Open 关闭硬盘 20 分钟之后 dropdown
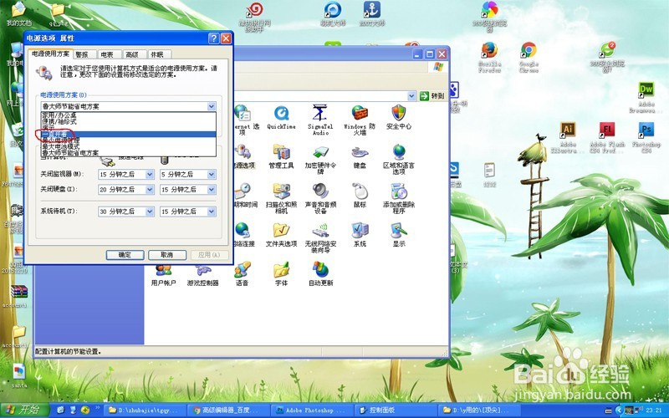Viewport: 669px width, 418px height. click(150, 190)
